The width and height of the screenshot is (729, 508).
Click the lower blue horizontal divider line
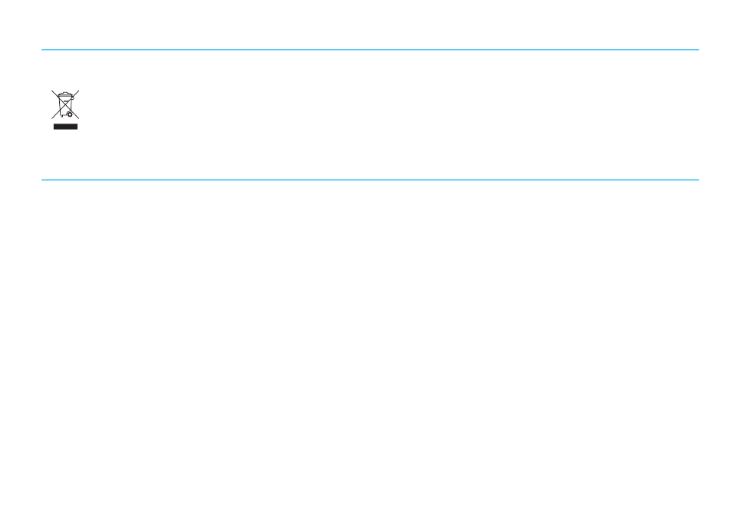[x=370, y=180]
